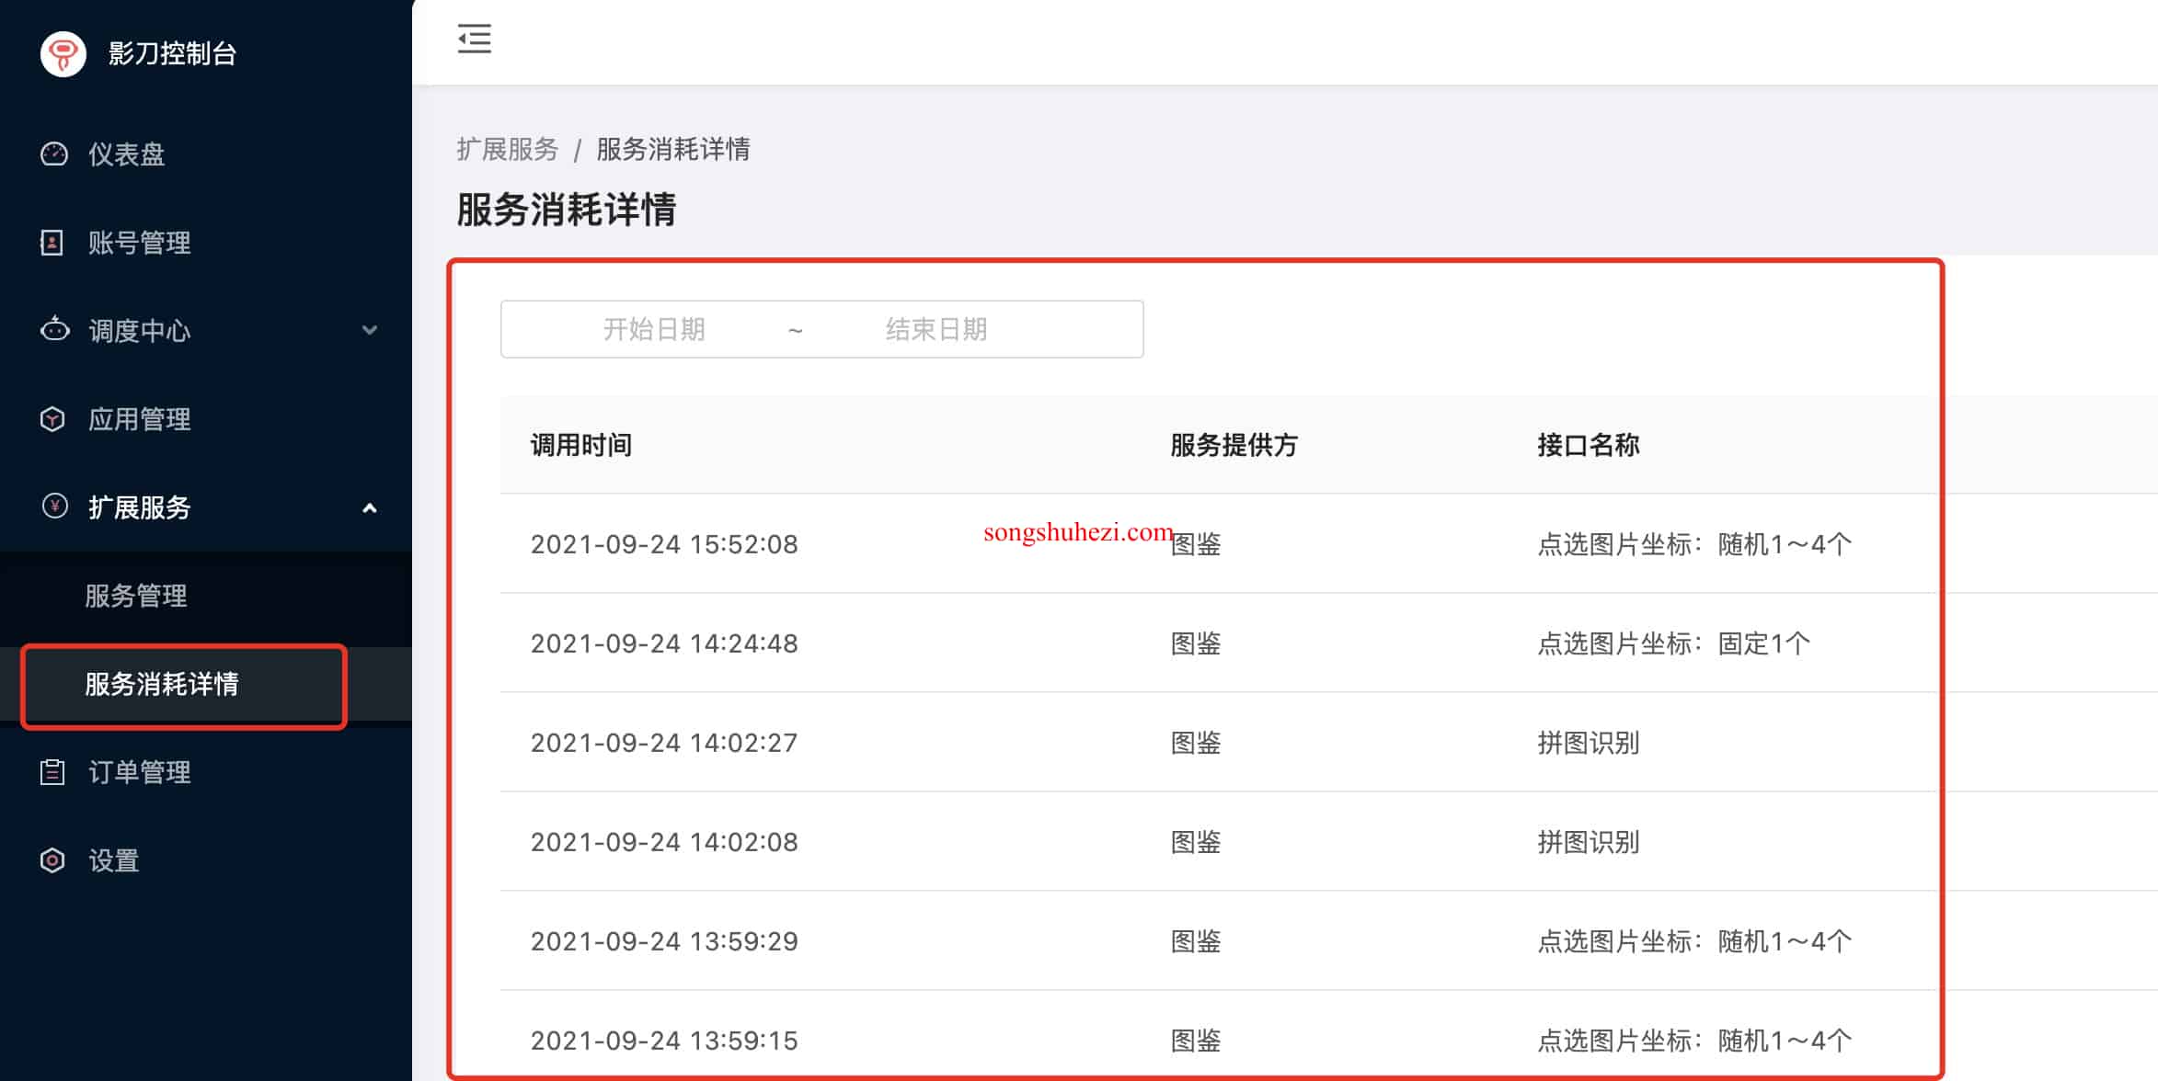Click 点选图片坐标：随机1～4个 in 13:59:15 row

(1694, 1041)
